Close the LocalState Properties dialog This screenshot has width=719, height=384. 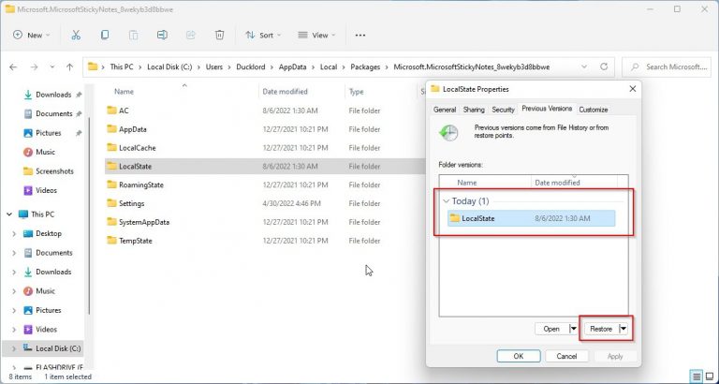point(632,89)
